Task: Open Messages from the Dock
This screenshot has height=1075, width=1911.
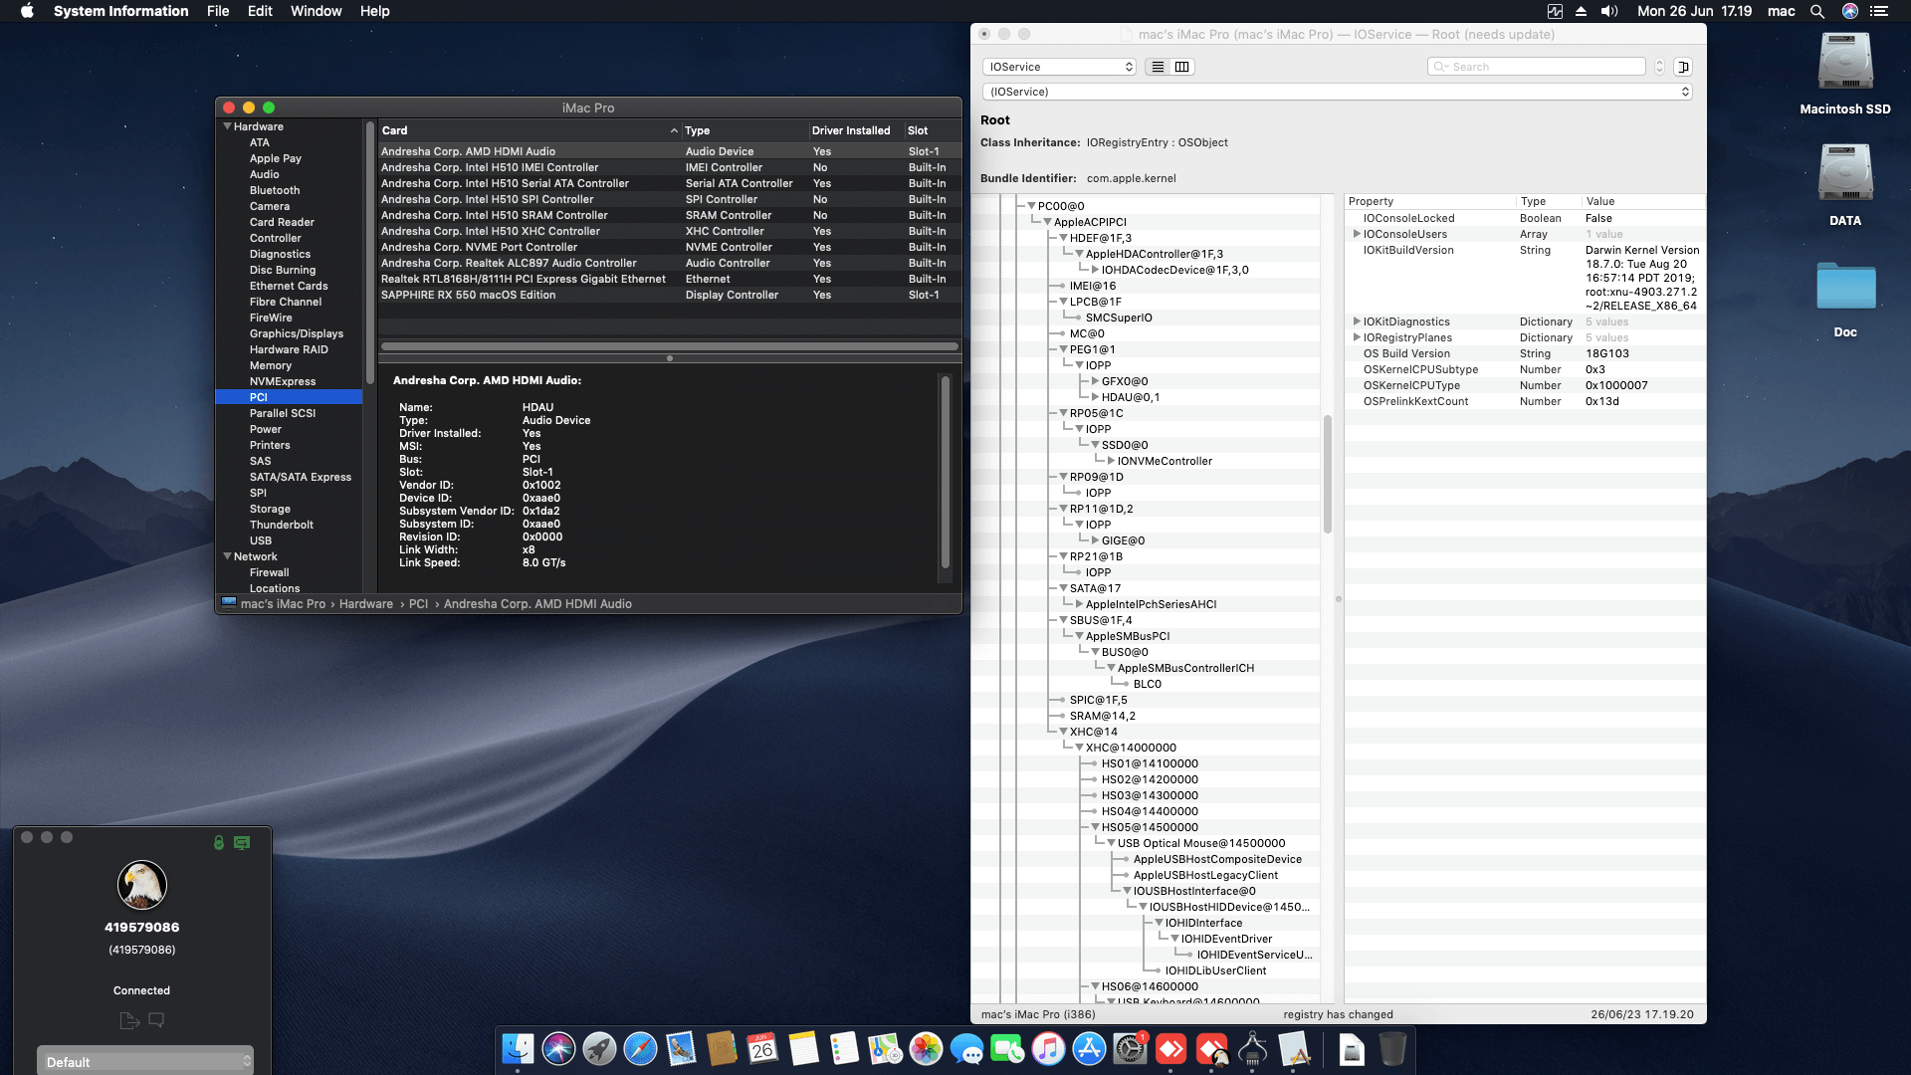Action: [x=966, y=1048]
